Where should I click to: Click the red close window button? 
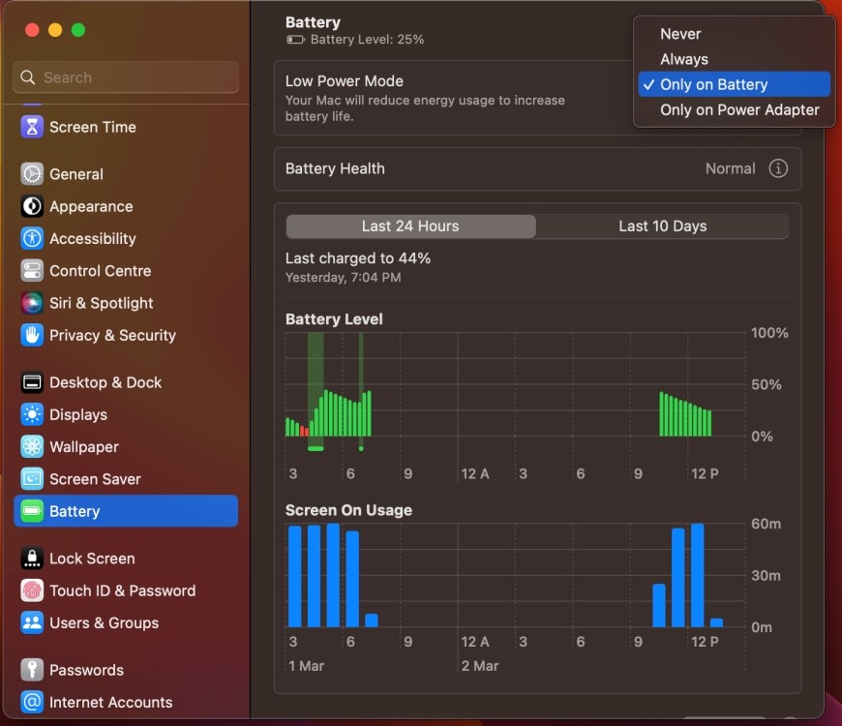coord(32,30)
